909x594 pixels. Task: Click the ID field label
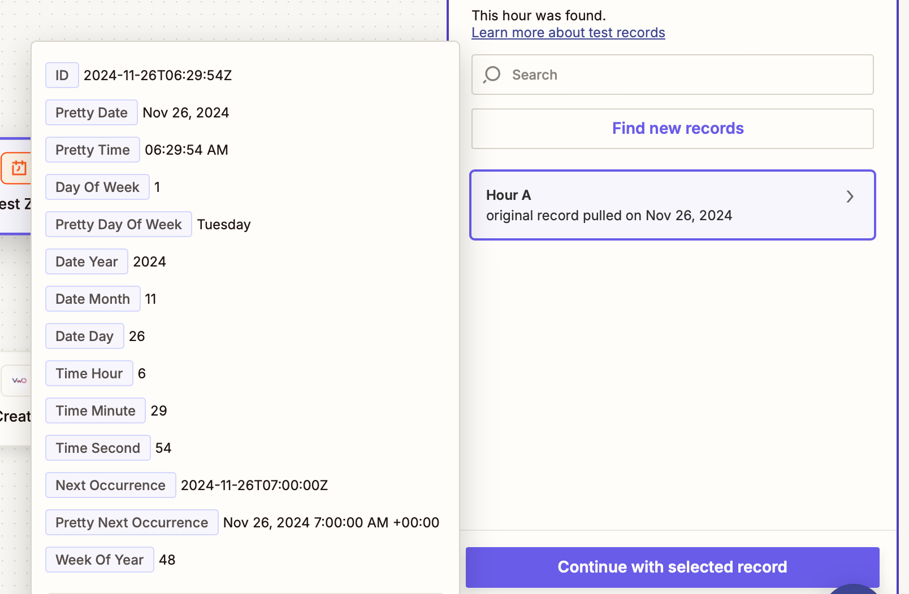pyautogui.click(x=62, y=75)
